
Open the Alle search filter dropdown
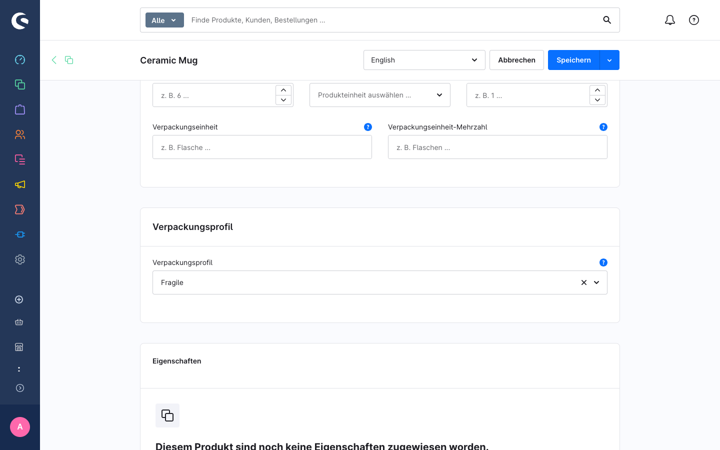click(164, 20)
